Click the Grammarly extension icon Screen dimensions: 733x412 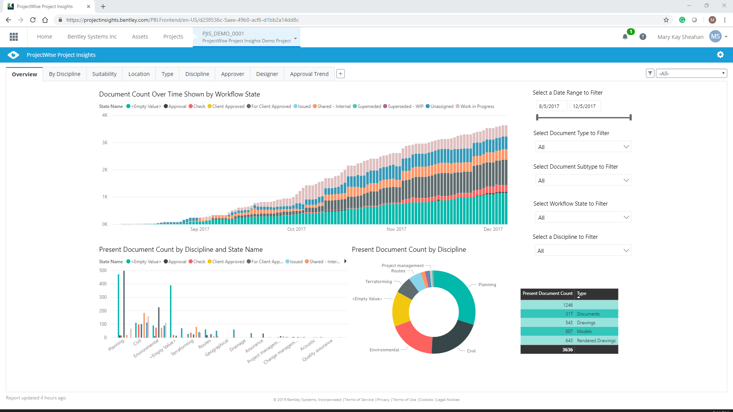(682, 20)
